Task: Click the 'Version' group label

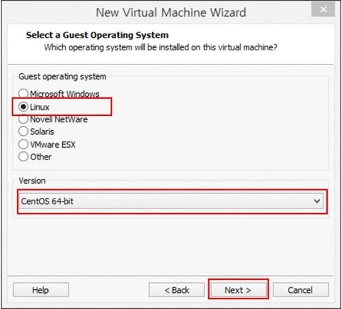Action: click(32, 181)
